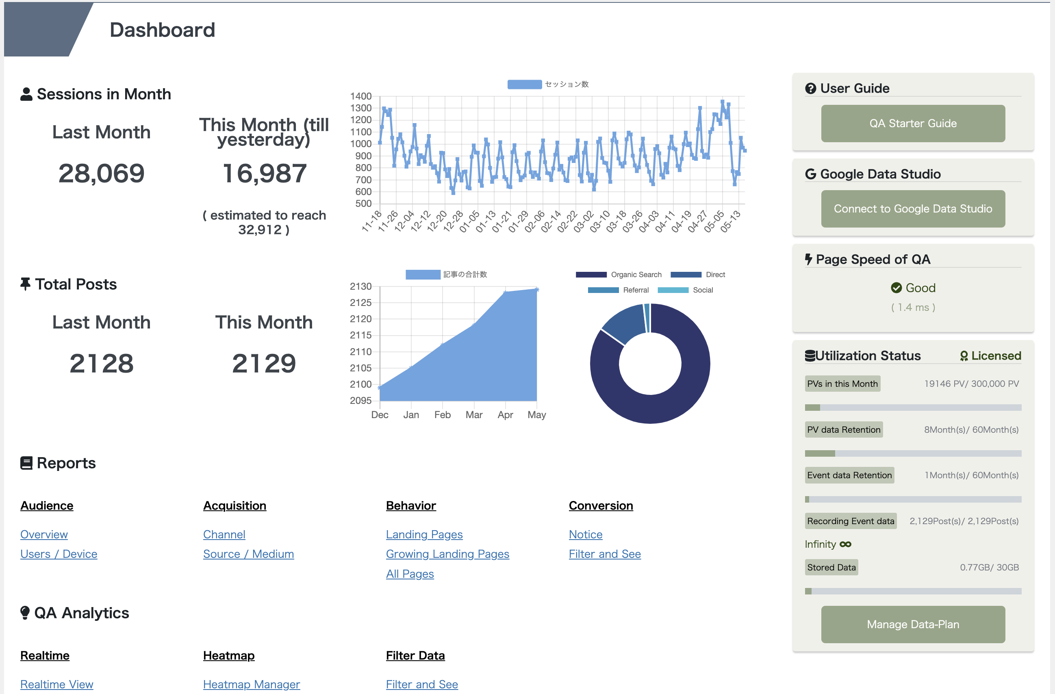1055x694 pixels.
Task: Open the Growing Landing Pages report
Action: coord(447,554)
